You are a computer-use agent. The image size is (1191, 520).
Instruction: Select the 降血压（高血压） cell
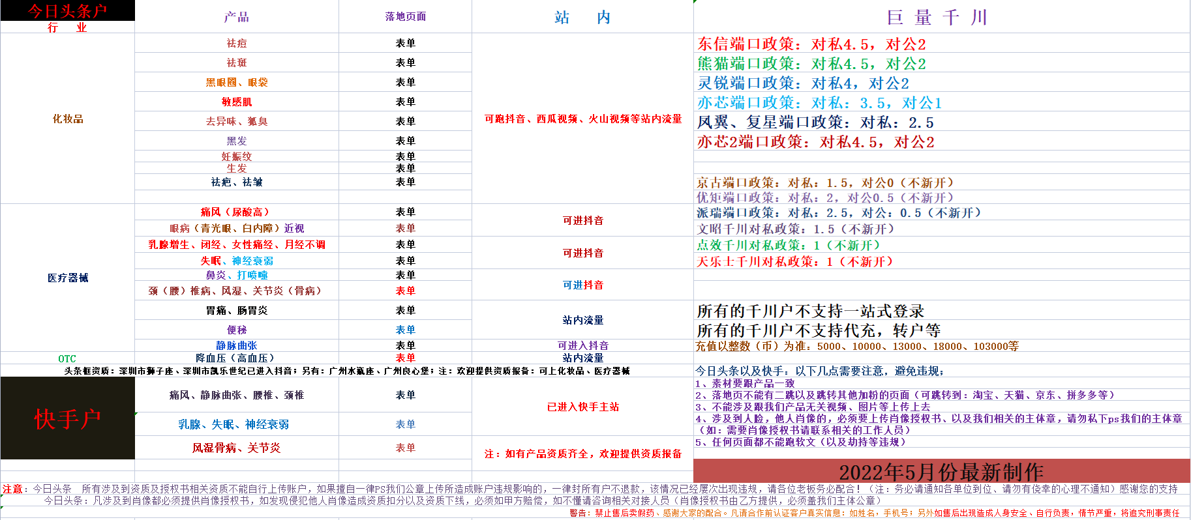click(237, 358)
